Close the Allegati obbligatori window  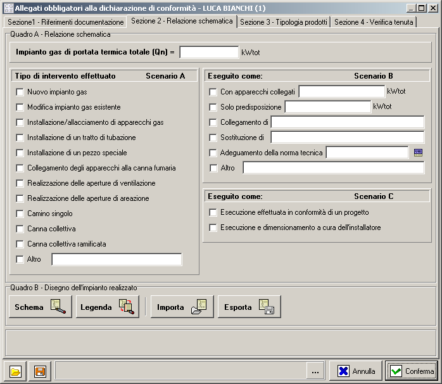click(x=433, y=8)
